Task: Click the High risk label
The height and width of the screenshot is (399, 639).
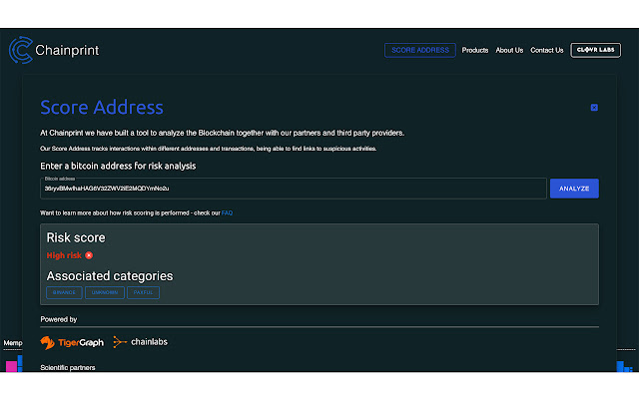Action: coord(64,255)
